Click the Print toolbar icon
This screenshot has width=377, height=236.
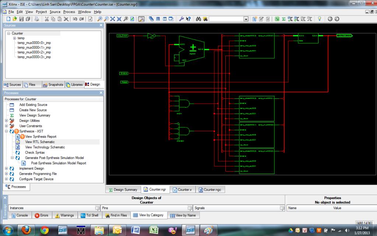tap(37, 19)
